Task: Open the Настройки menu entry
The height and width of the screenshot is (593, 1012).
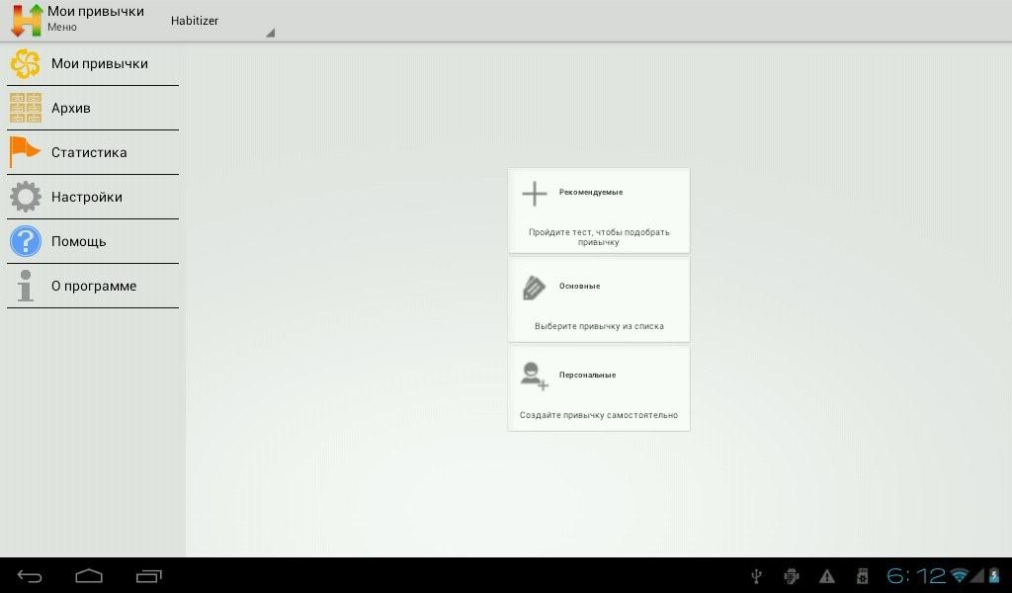Action: (93, 197)
